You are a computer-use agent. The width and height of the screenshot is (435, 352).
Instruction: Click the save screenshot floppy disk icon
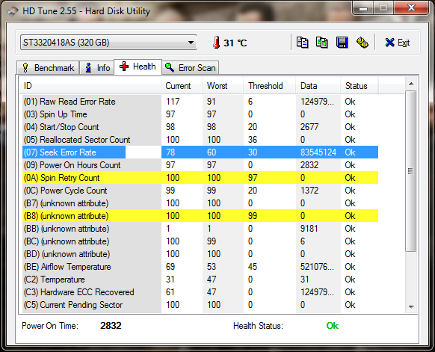click(342, 43)
